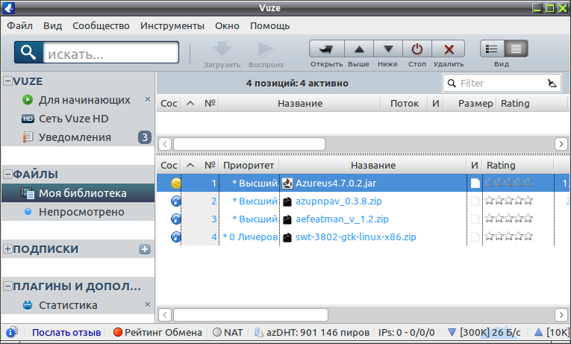Image resolution: width=571 pixels, height=344 pixels.
Task: Select Моя библиотека in sidebar
Action: [78, 193]
